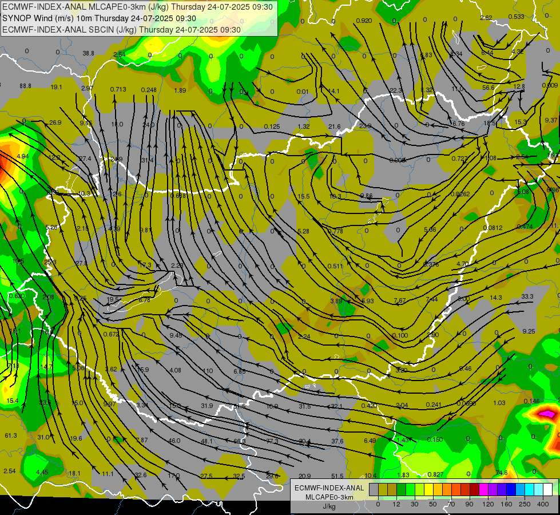Click the map value 0.125
This screenshot has height=515, width=560.
click(272, 126)
